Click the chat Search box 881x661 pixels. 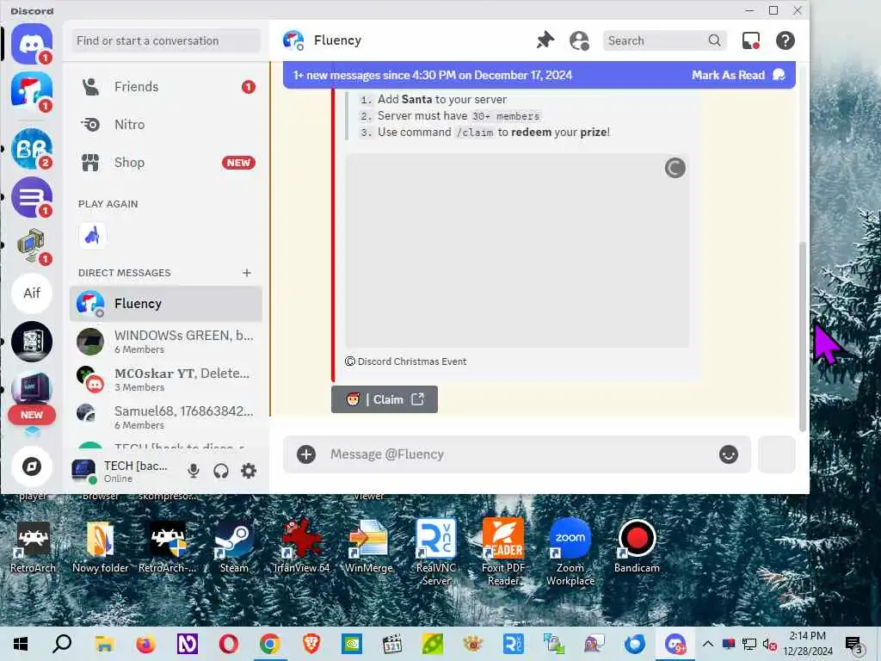click(665, 40)
